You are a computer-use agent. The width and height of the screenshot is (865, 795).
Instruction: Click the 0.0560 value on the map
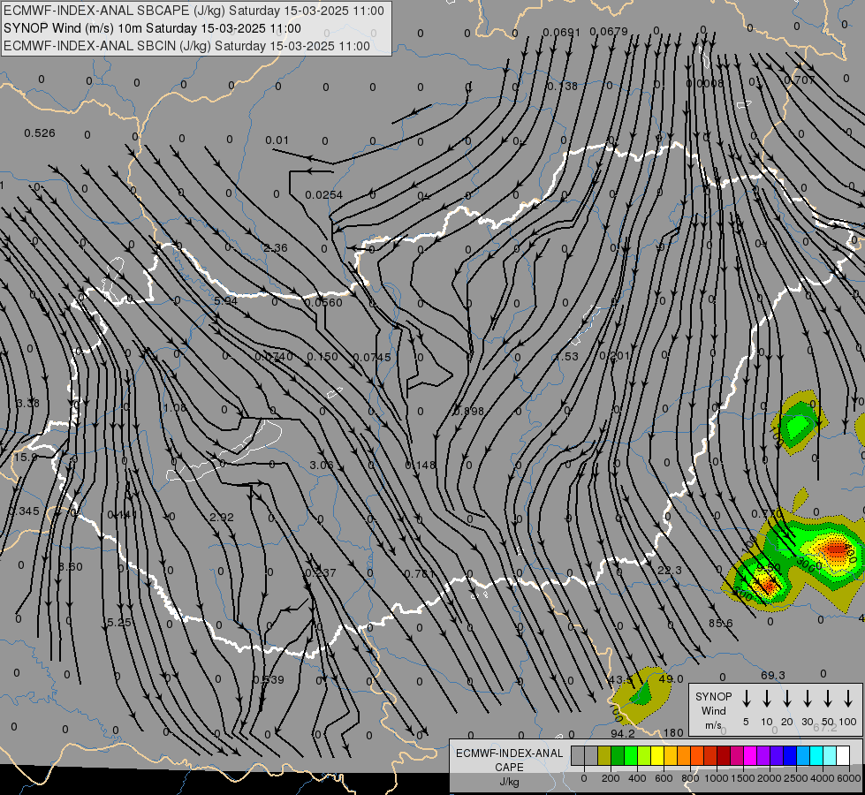tap(324, 302)
